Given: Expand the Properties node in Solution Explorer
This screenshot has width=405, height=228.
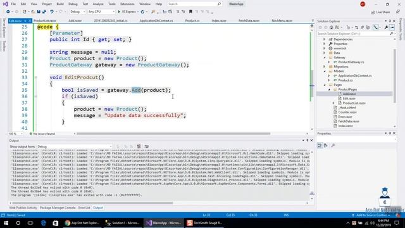Looking at the screenshot, I should pyautogui.click(x=325, y=44).
